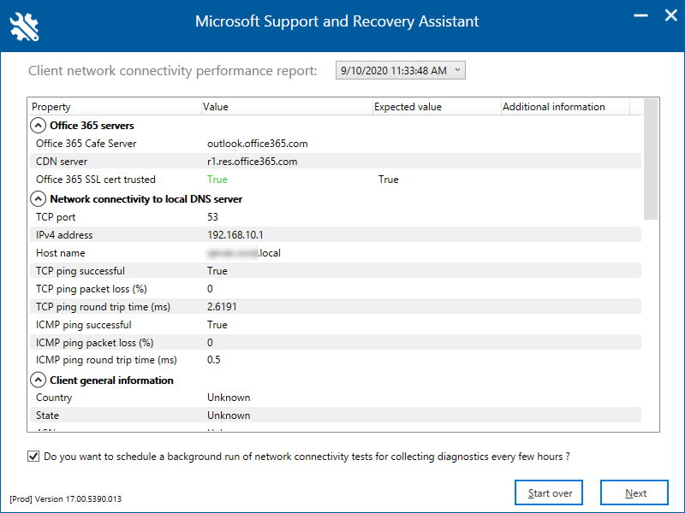This screenshot has height=513, width=685.
Task: Click the report list vertical scrollbar thumb
Action: coord(651,159)
